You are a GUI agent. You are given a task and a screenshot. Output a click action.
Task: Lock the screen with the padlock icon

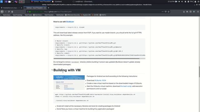pyautogui.click(x=195, y=2)
